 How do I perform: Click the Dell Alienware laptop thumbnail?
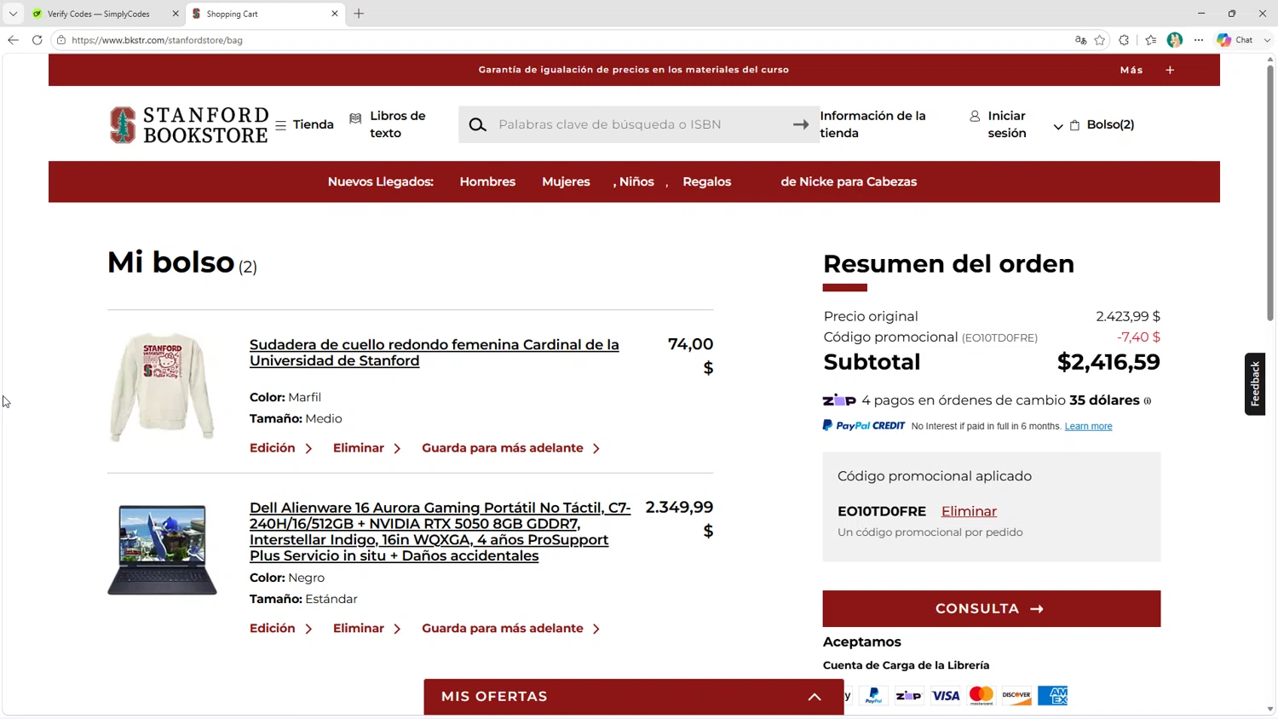click(x=162, y=549)
